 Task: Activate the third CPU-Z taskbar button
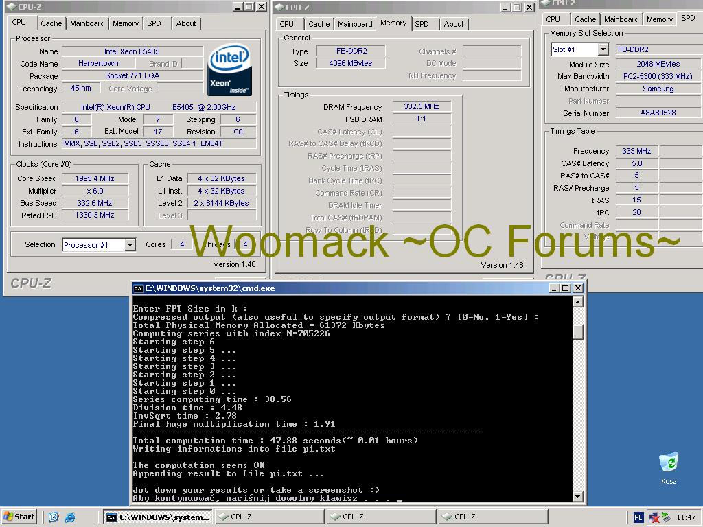point(493,517)
